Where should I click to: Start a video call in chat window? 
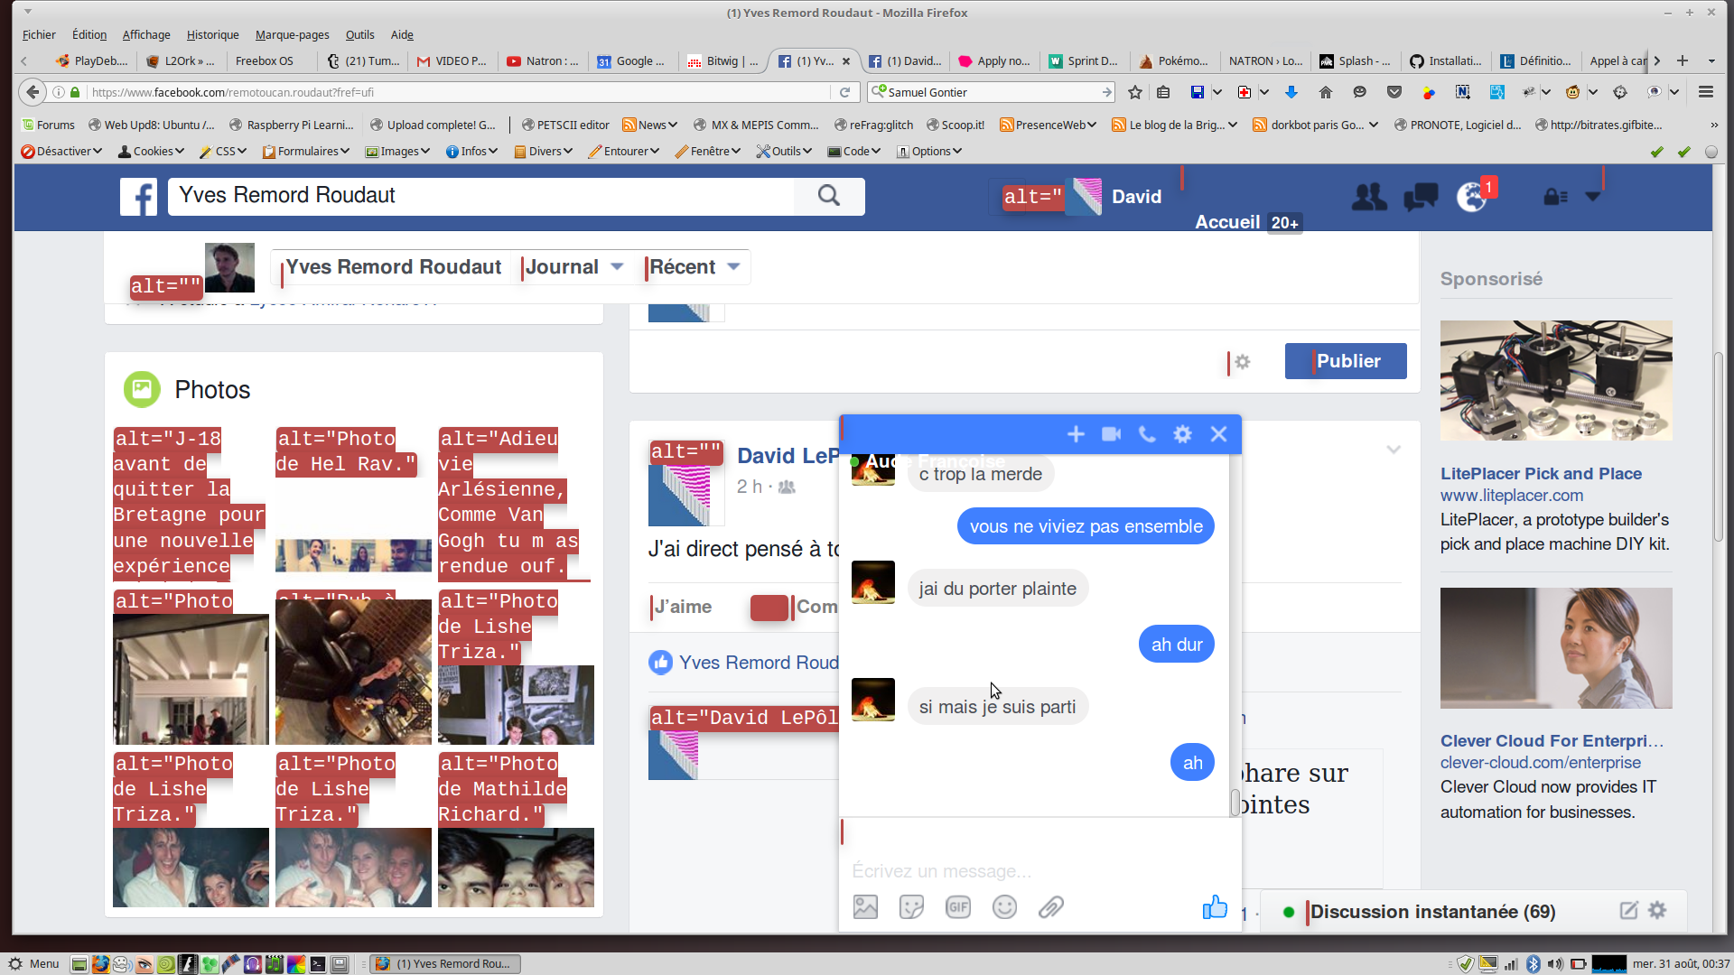[1111, 434]
